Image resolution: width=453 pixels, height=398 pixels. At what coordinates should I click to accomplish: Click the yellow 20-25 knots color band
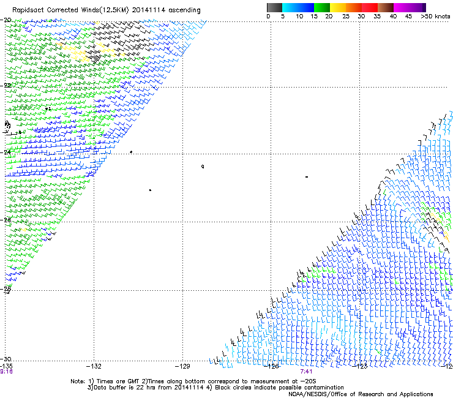[338, 7]
